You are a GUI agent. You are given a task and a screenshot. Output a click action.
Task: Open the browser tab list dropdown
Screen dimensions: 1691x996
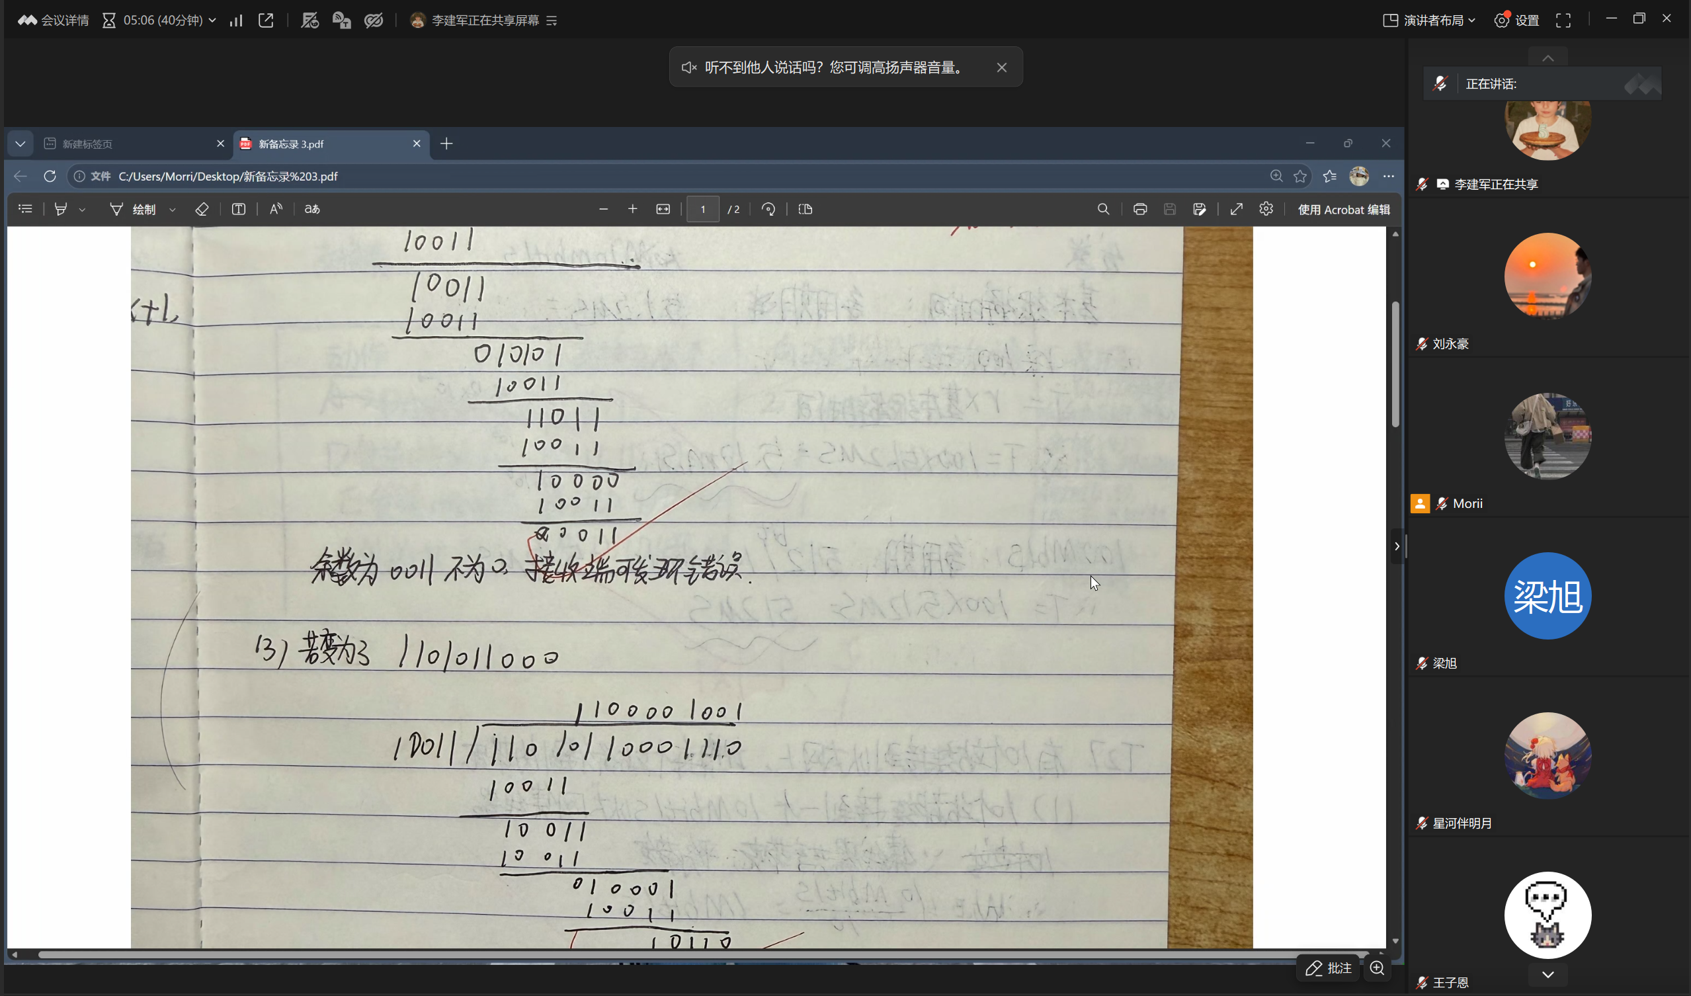point(20,144)
